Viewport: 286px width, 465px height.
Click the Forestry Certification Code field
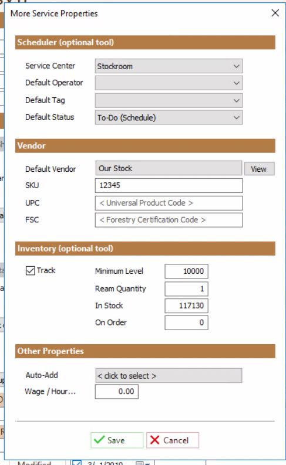click(169, 220)
